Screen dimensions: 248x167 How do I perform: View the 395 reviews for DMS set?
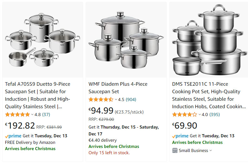pos(214,114)
